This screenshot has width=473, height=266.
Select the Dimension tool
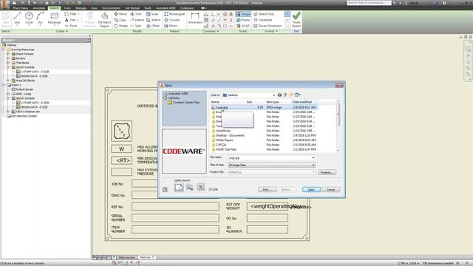pyautogui.click(x=195, y=18)
